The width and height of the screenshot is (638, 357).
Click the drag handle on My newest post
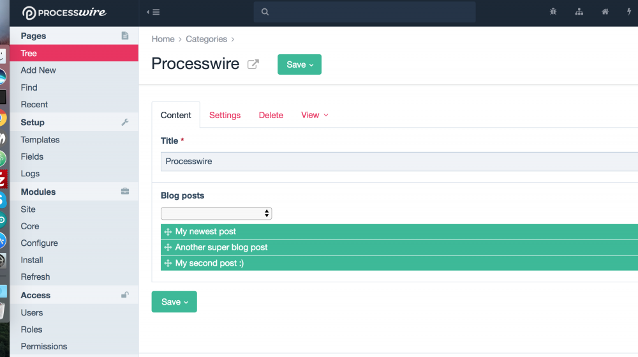click(x=168, y=232)
